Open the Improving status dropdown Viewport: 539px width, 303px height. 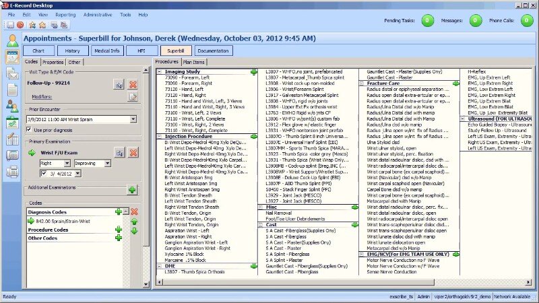click(x=107, y=163)
